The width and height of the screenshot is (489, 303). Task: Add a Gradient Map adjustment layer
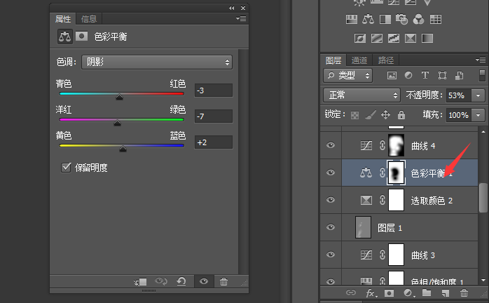[x=427, y=39]
